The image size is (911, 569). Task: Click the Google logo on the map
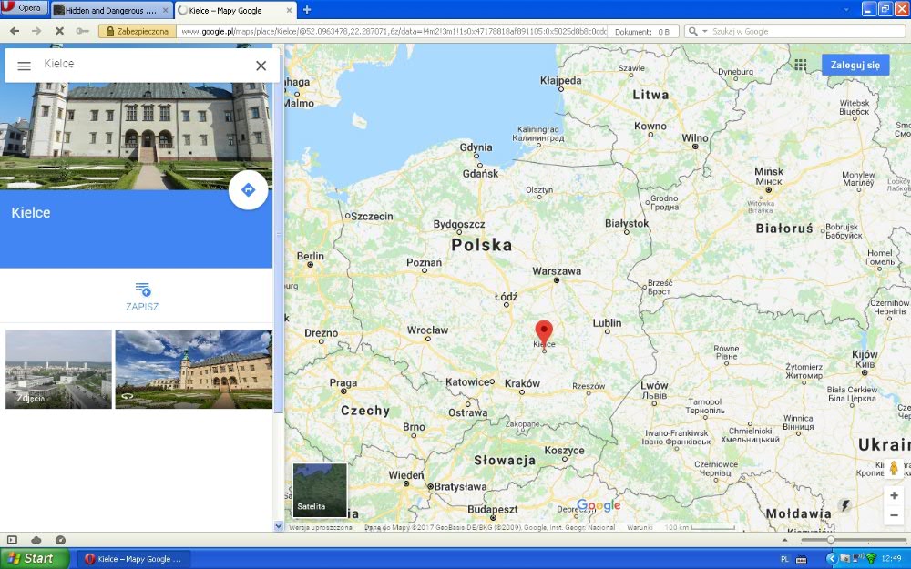(x=599, y=505)
